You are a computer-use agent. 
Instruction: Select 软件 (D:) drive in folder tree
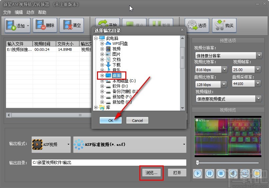tap(120, 86)
